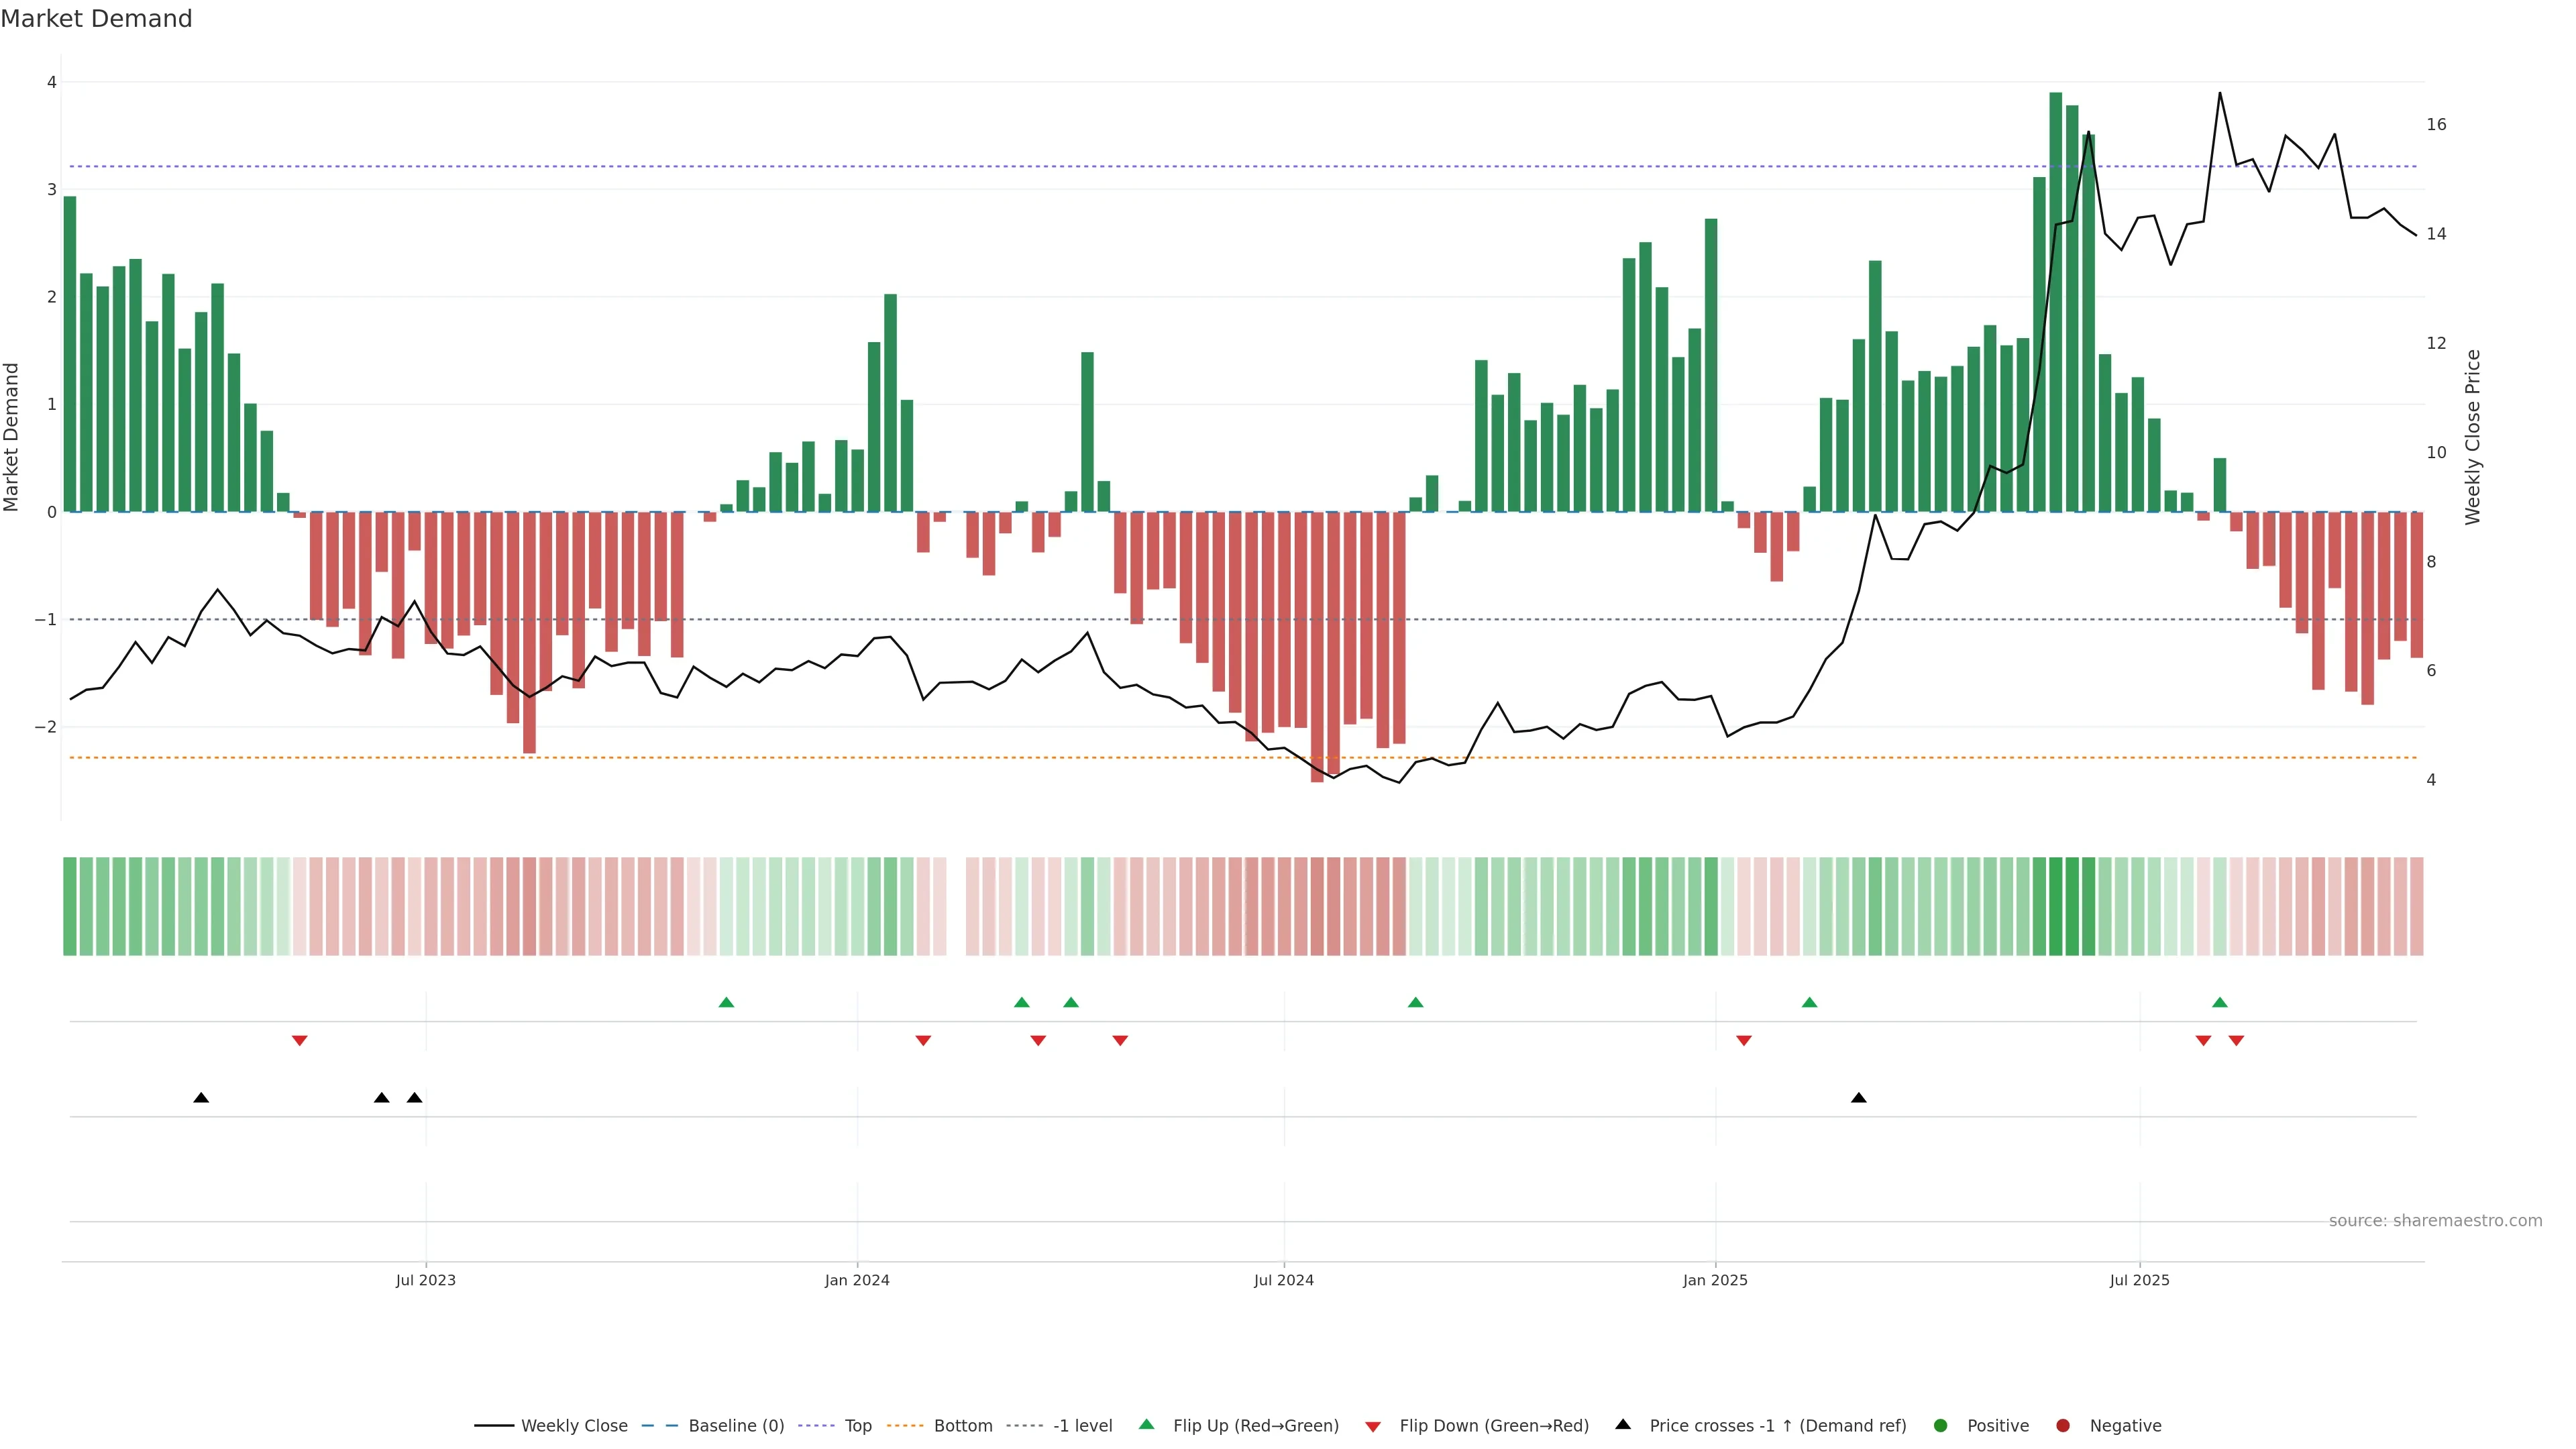Toggle the Weekly Close legend entry

click(x=574, y=1426)
